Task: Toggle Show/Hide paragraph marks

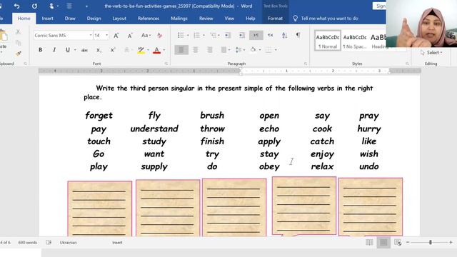Action: point(298,35)
